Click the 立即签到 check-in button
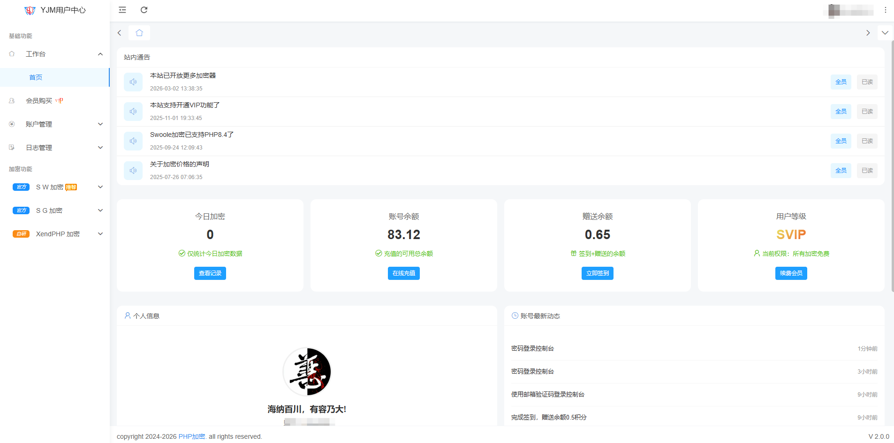Screen dimensions: 894x443 (597, 273)
